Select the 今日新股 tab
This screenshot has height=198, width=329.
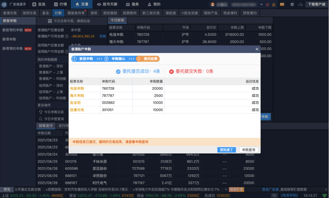(118, 20)
